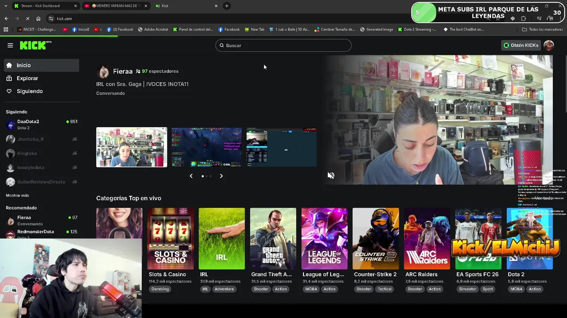
Task: Open The best ChatBot bookmark
Action: point(463,30)
